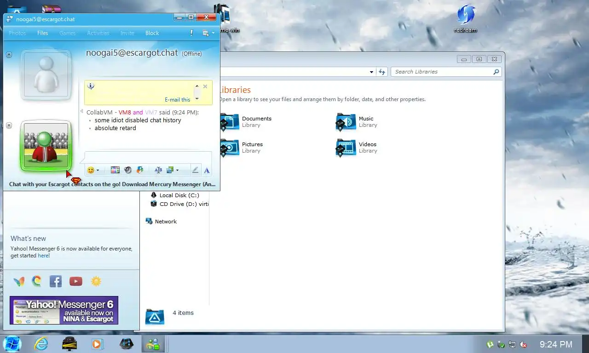Open the Files menu in the chat window

point(43,33)
